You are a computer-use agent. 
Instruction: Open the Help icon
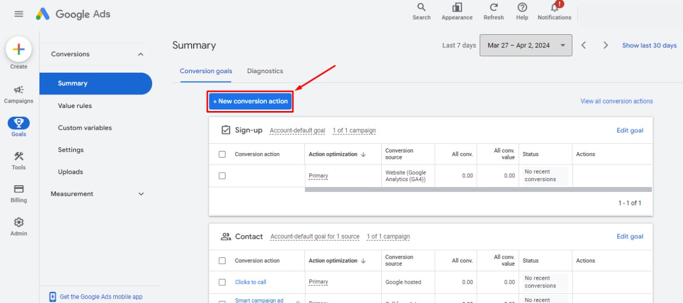(522, 11)
